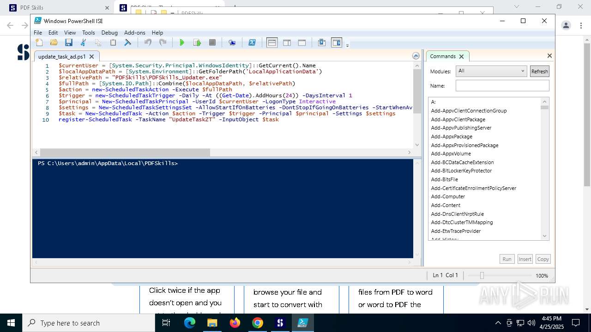Save the script with floppy icon
This screenshot has width=591, height=332.
point(69,42)
